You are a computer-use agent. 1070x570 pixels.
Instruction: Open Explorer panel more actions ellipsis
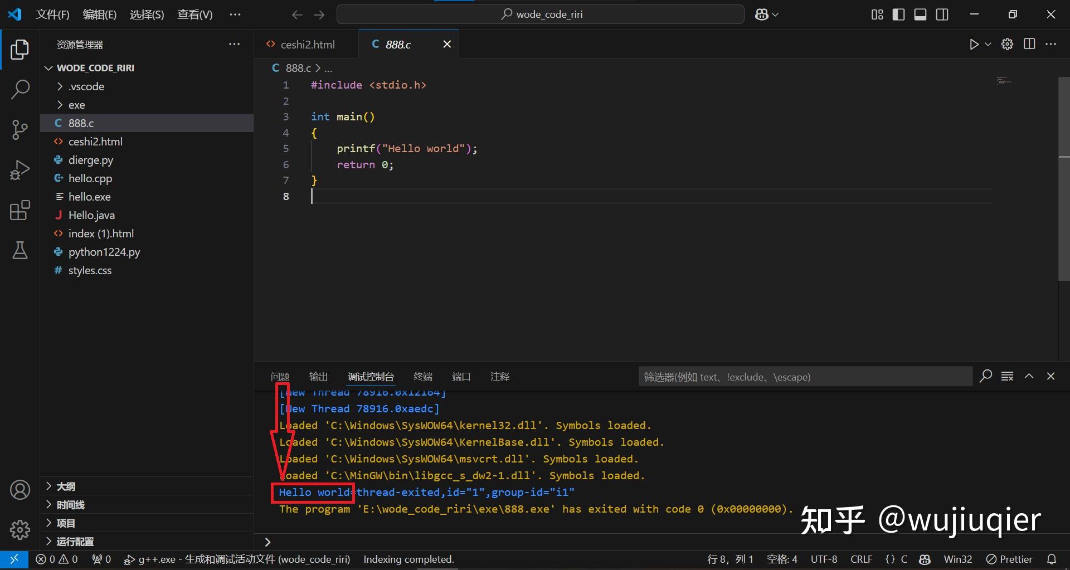click(x=235, y=44)
